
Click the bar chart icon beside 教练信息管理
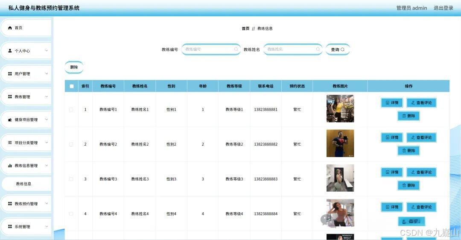(10, 166)
